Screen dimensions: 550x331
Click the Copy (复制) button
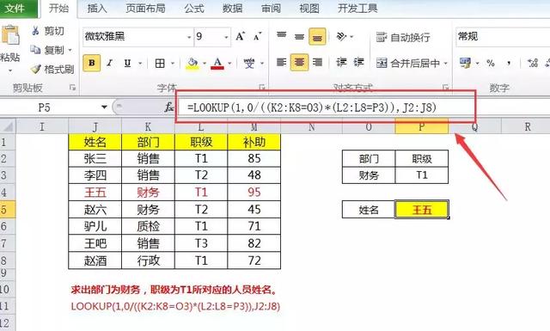tap(51, 50)
